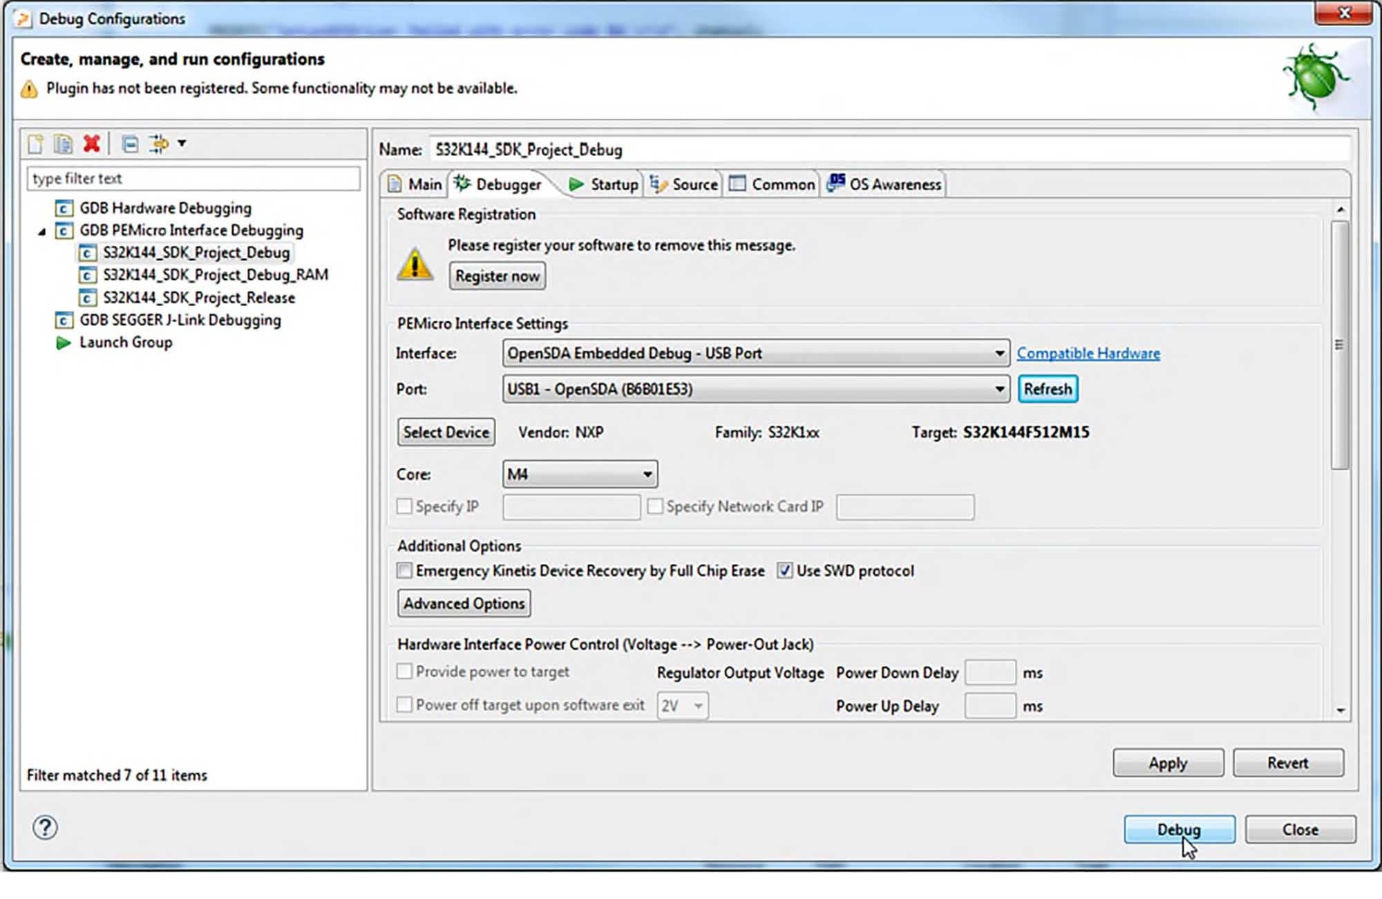1382x899 pixels.
Task: Click the header warning triangle icon
Action: (29, 89)
